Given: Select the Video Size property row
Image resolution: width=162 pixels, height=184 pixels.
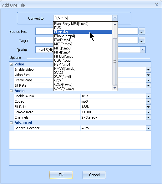Looking at the screenshot, I should click(33, 75).
